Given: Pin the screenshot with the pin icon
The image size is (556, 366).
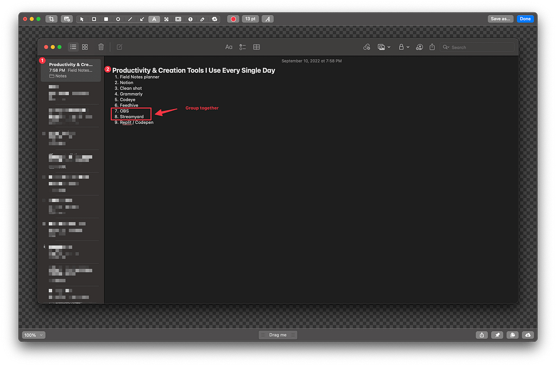Looking at the screenshot, I should tap(497, 335).
